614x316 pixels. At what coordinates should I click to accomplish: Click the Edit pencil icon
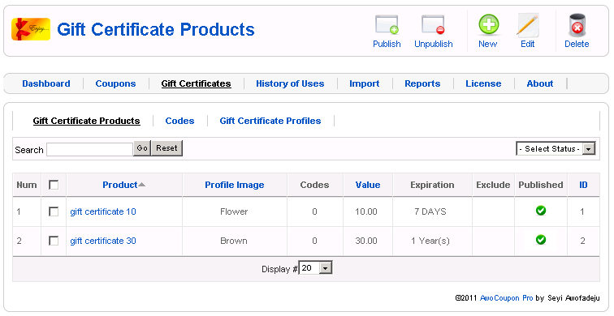527,25
